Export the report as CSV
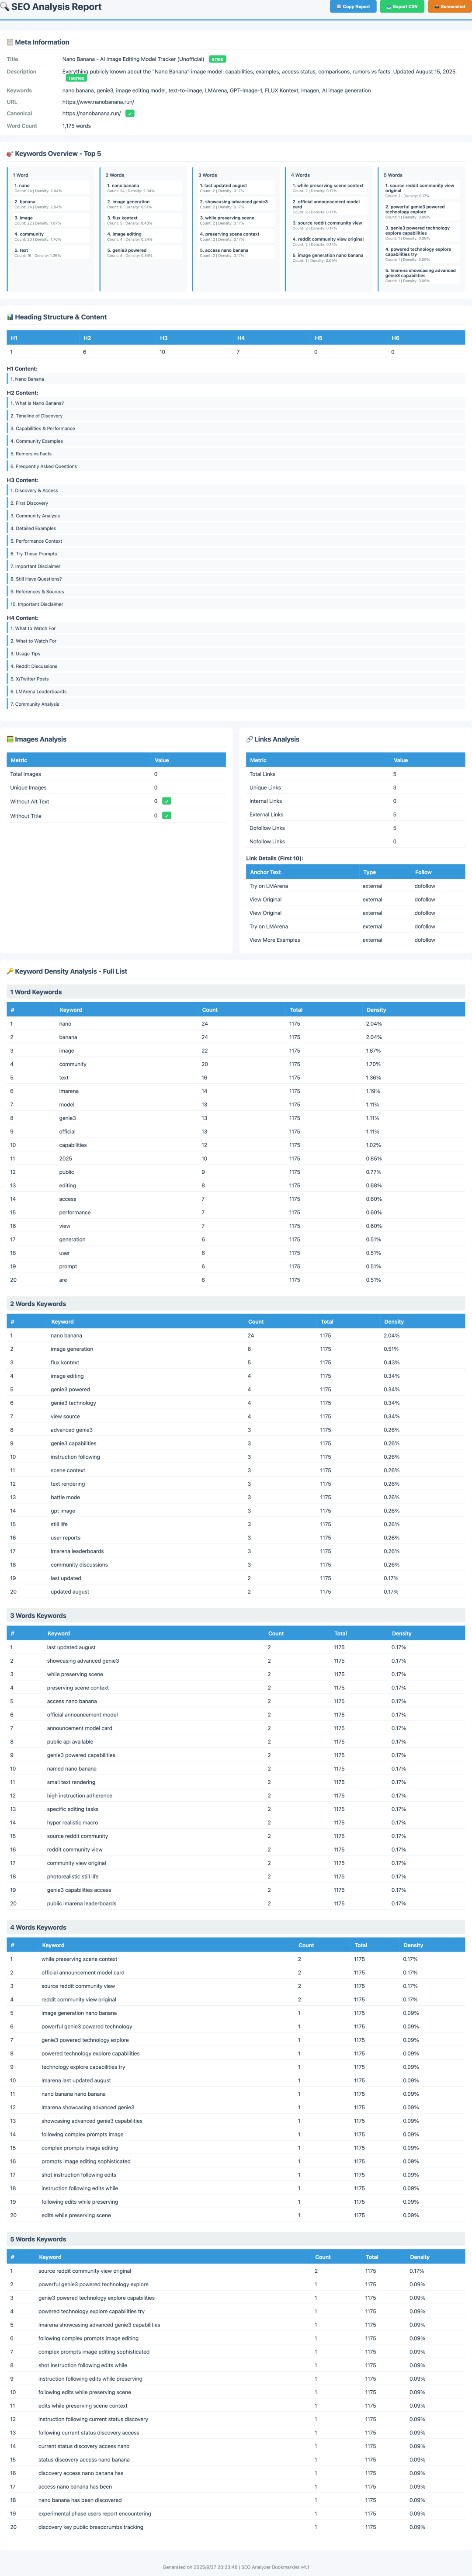The image size is (472, 2576). (x=402, y=6)
